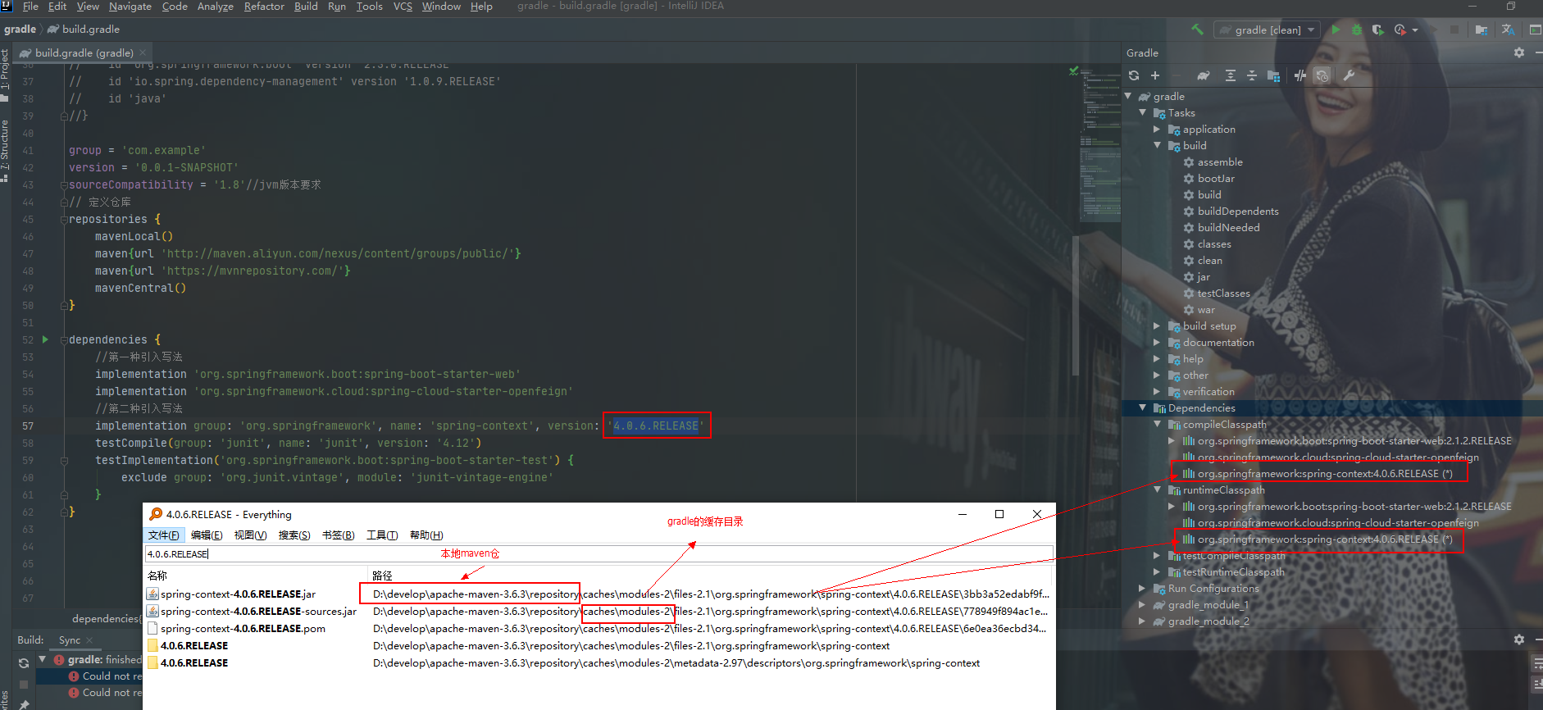This screenshot has height=710, width=1543.
Task: Toggle the folder-grid grouping icon in Gradle toolbar
Action: pos(1273,75)
